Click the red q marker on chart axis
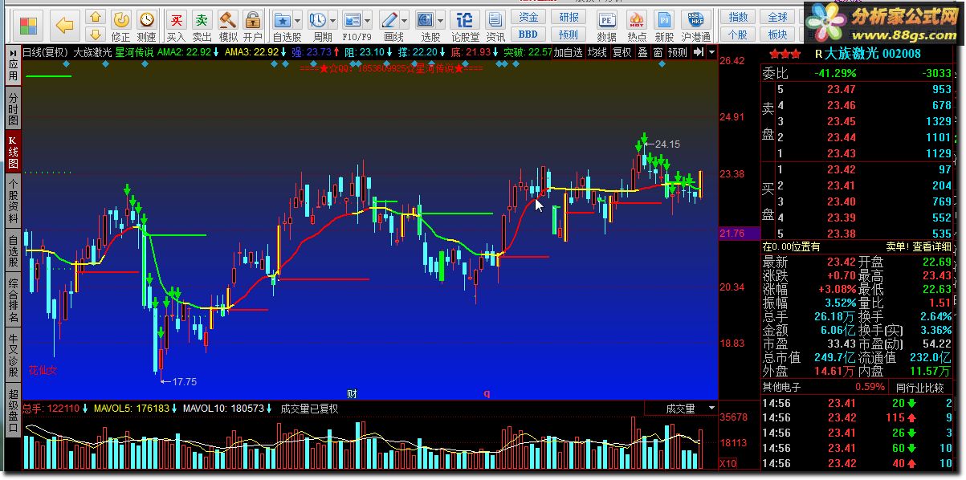Image resolution: width=966 pixels, height=480 pixels. point(486,393)
